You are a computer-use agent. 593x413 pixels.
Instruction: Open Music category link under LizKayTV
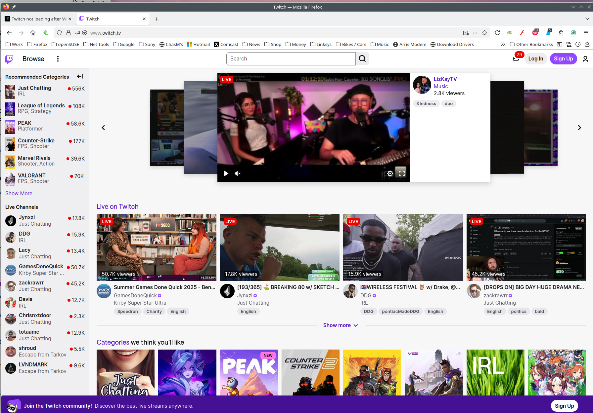click(x=441, y=86)
